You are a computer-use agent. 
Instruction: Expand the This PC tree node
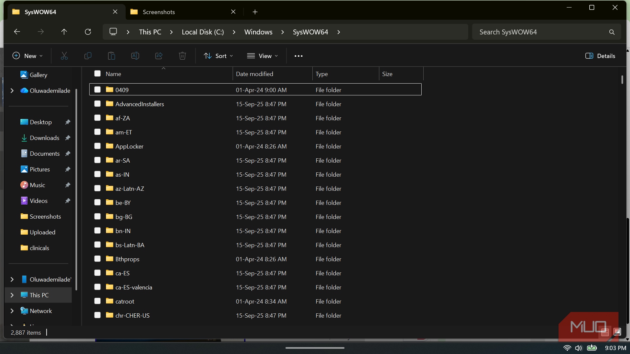(12, 295)
